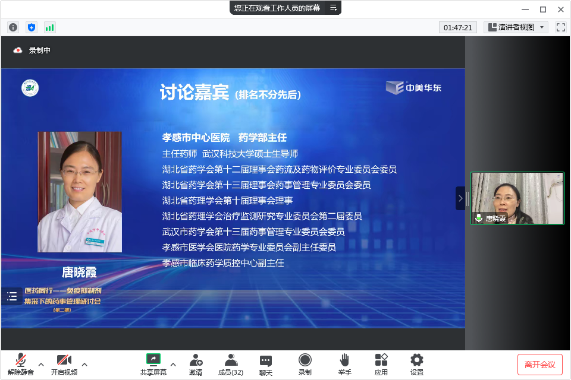Collapse the video side panel arrow
Screen dimensions: 571x380
coord(460,198)
